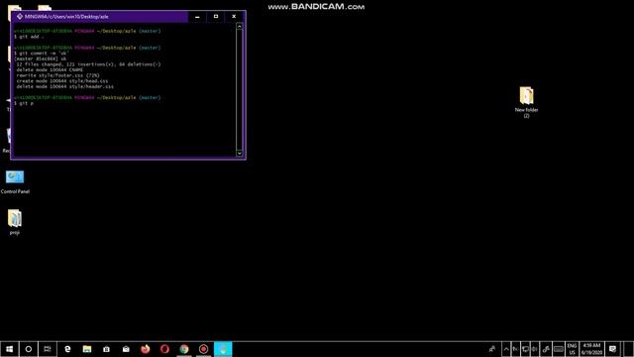Maximize the MINGW64 terminal window

[216, 17]
